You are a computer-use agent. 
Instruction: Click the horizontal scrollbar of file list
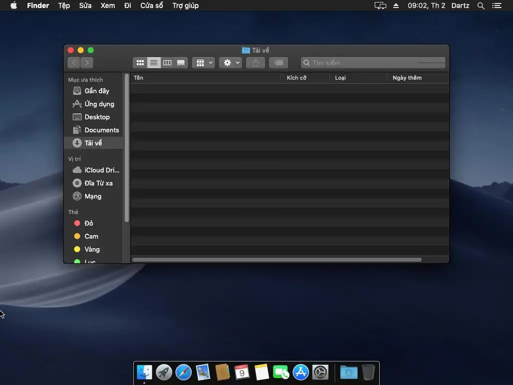pyautogui.click(x=277, y=260)
